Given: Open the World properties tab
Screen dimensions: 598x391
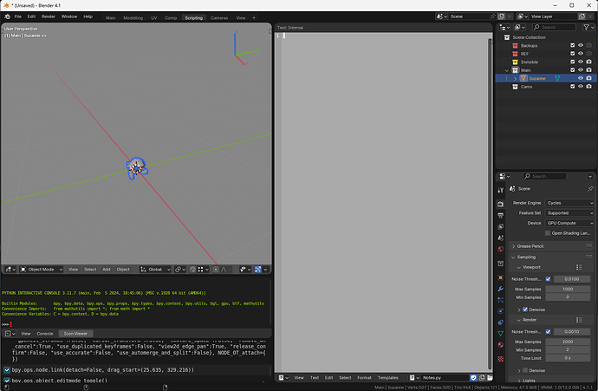Looking at the screenshot, I should [501, 249].
